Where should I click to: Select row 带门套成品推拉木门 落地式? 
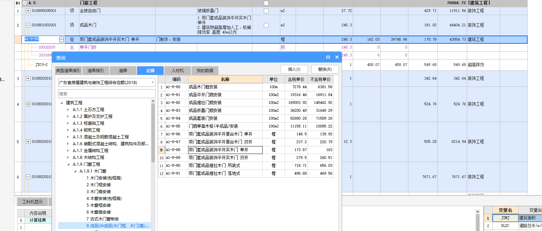click(246, 174)
